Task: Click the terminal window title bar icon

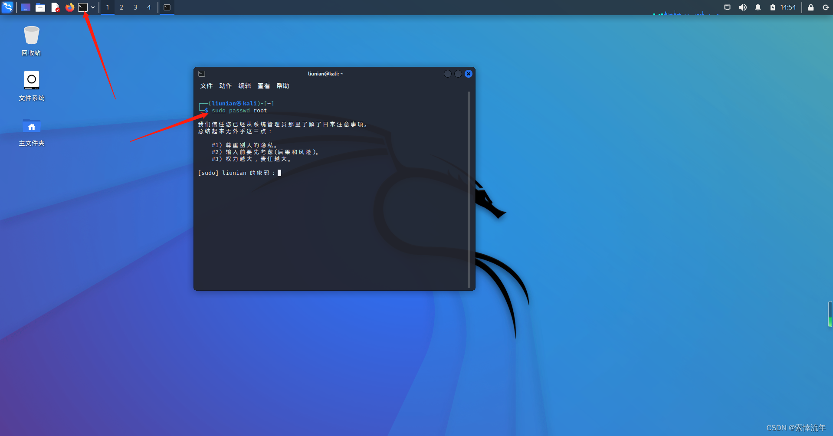Action: pyautogui.click(x=202, y=74)
